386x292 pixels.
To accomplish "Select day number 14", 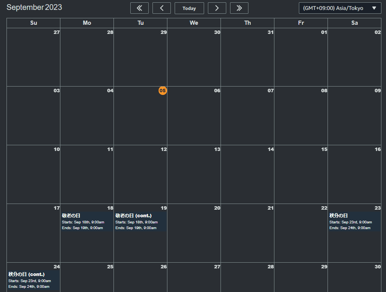I will click(271, 149).
